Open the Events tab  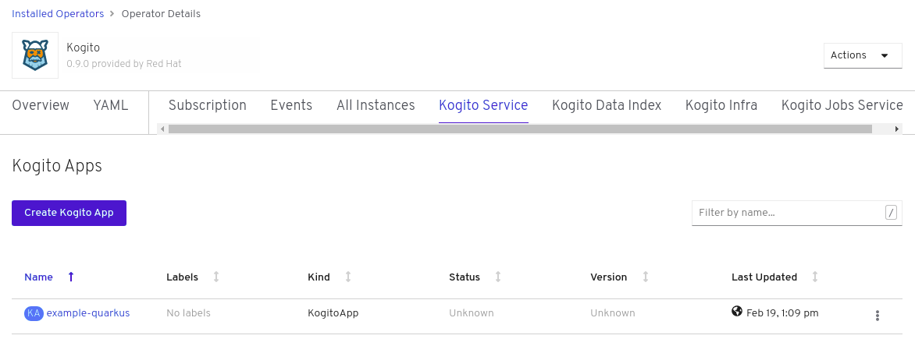291,105
